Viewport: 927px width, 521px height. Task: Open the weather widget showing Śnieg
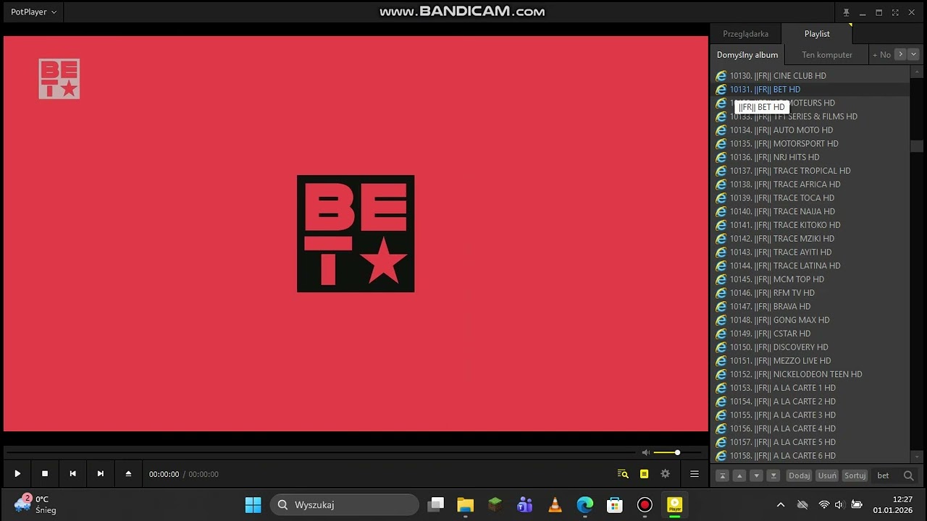point(35,504)
